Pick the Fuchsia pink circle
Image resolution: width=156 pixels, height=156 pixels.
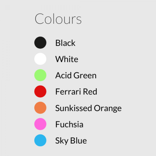(x=40, y=124)
